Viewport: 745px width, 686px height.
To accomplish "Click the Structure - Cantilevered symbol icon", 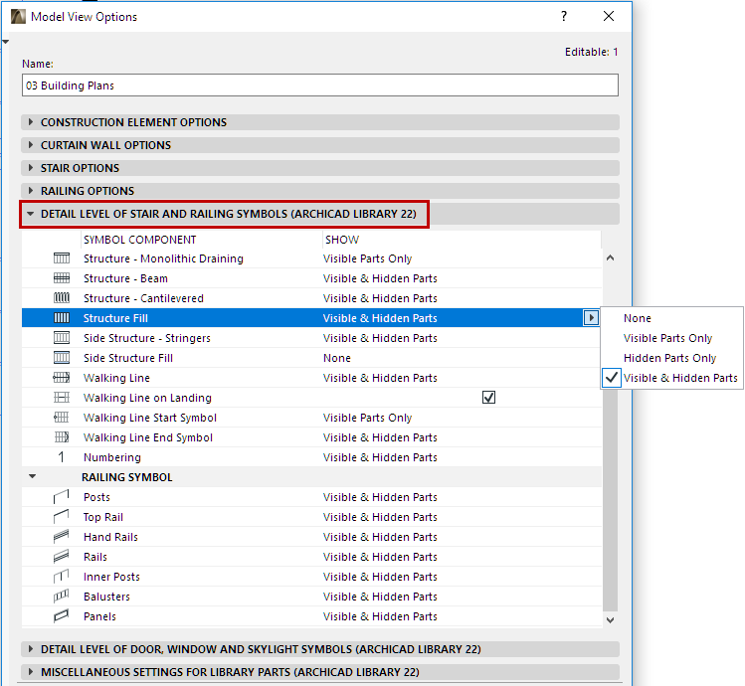I will point(62,298).
